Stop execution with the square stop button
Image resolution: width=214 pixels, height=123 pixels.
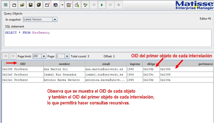tap(119, 5)
